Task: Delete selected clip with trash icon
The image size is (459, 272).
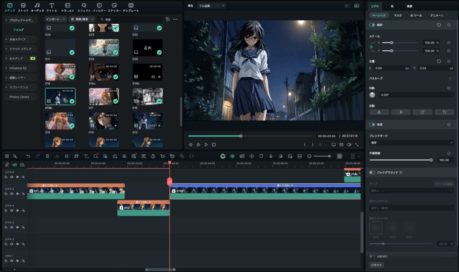Action: tap(48, 156)
